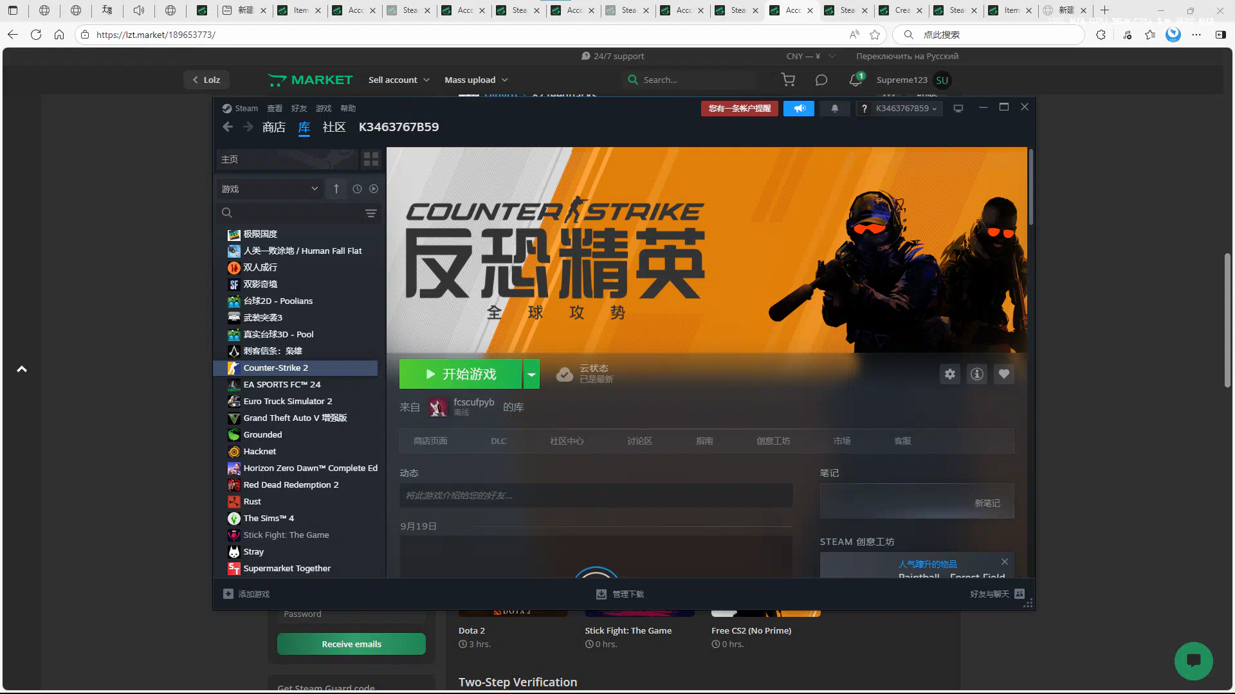Click the blue Steam announcements megaphone icon
Image resolution: width=1235 pixels, height=694 pixels.
point(799,109)
